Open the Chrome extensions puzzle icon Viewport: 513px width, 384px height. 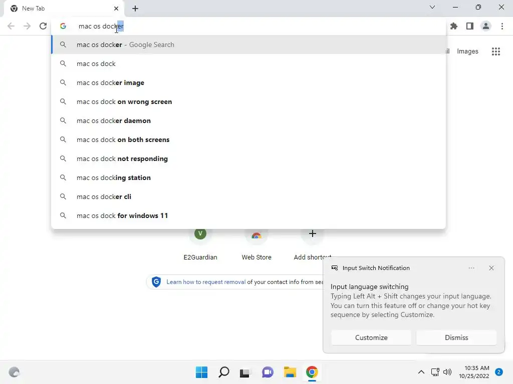point(454,26)
